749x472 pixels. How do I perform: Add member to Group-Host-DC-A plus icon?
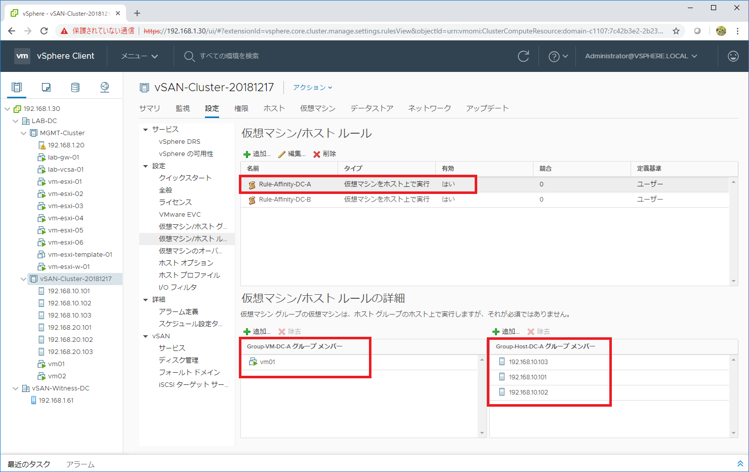pos(496,332)
